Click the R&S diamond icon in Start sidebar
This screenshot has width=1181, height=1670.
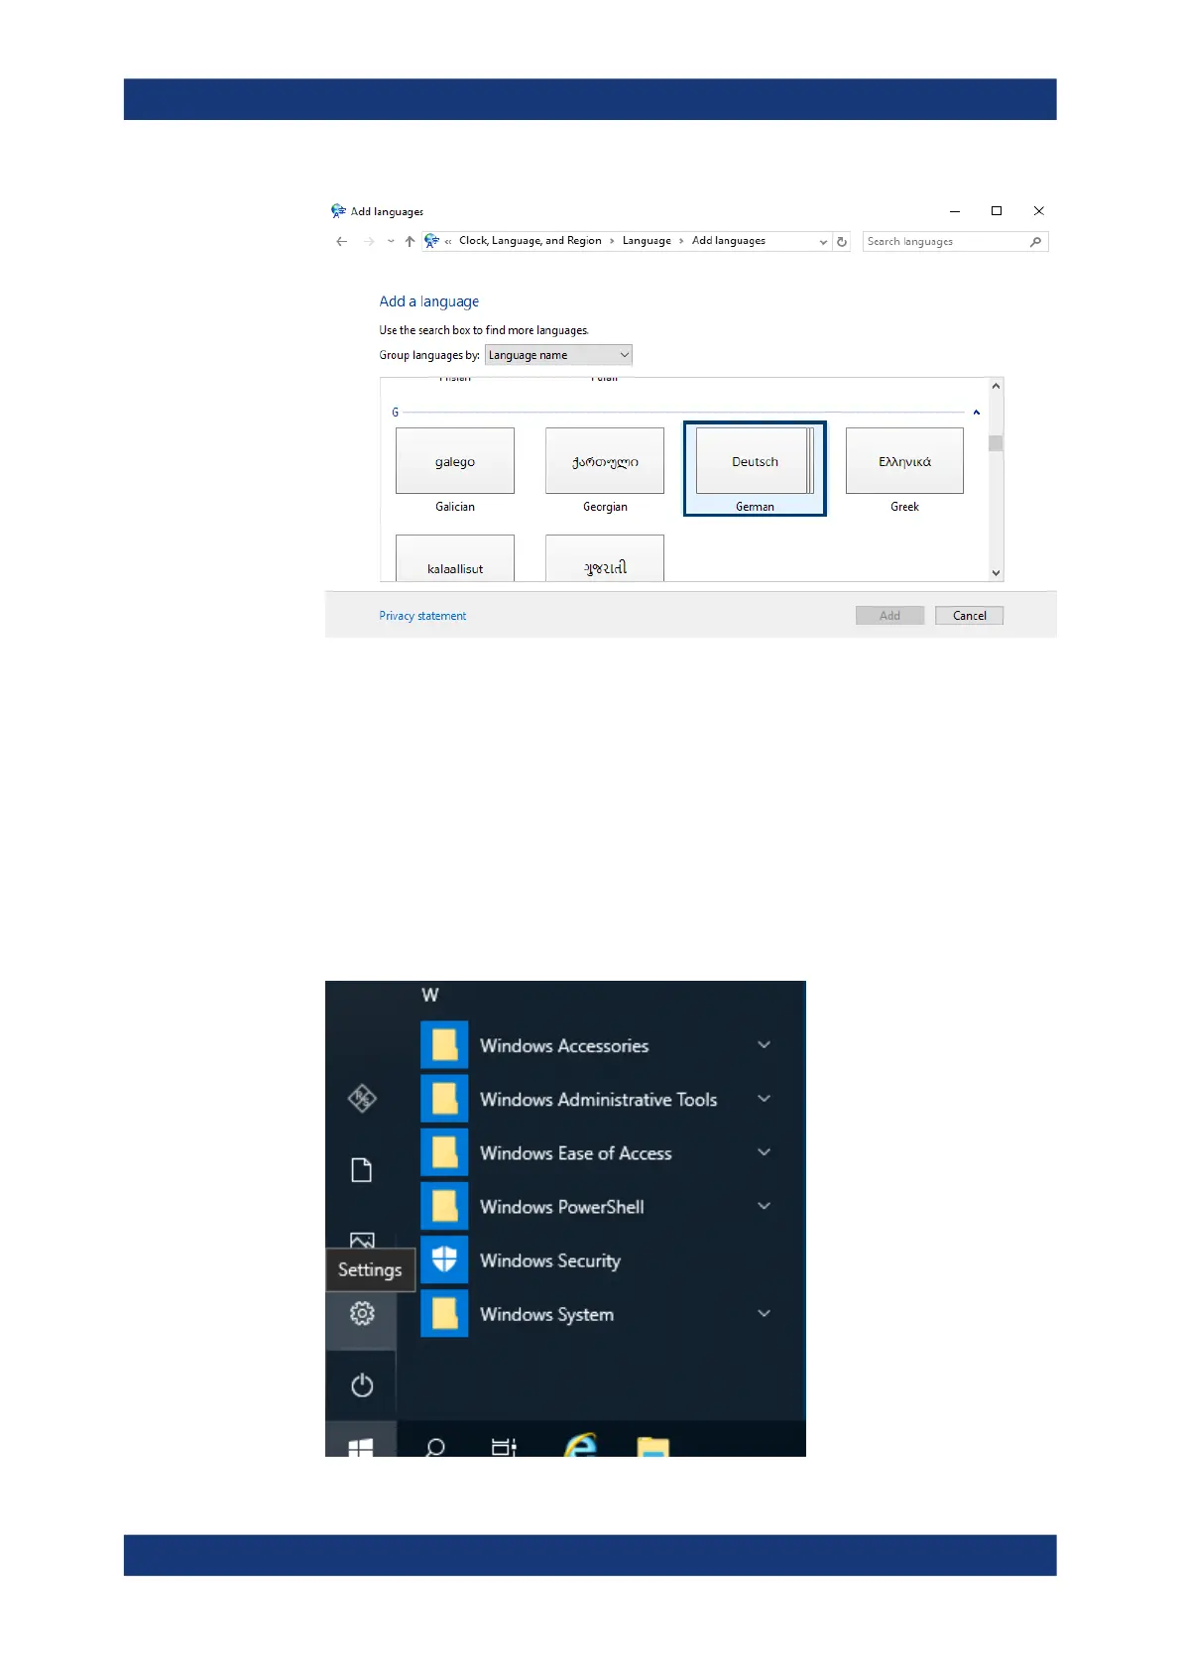(362, 1098)
